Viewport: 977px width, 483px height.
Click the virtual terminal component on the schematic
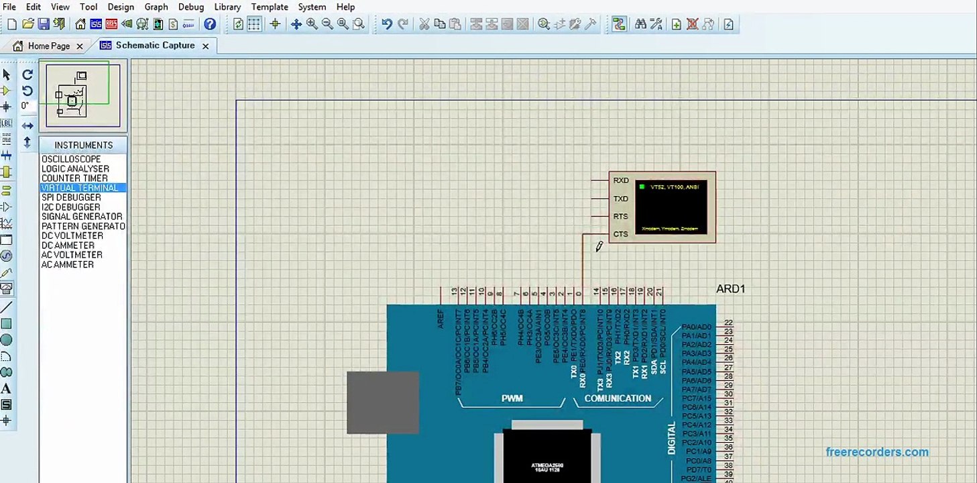pos(662,207)
